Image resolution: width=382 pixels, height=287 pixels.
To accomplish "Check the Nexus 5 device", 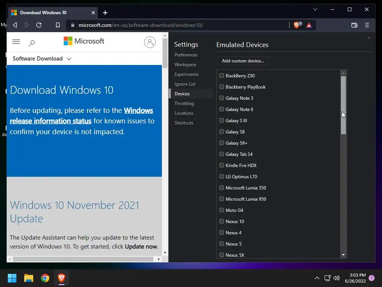I will pyautogui.click(x=222, y=244).
